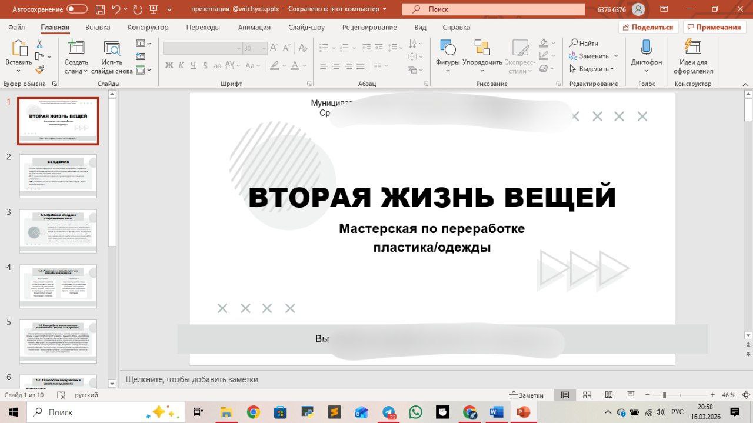Viewport: 753px width, 423px height.
Task: Center text in paragraph group
Action: (336, 65)
